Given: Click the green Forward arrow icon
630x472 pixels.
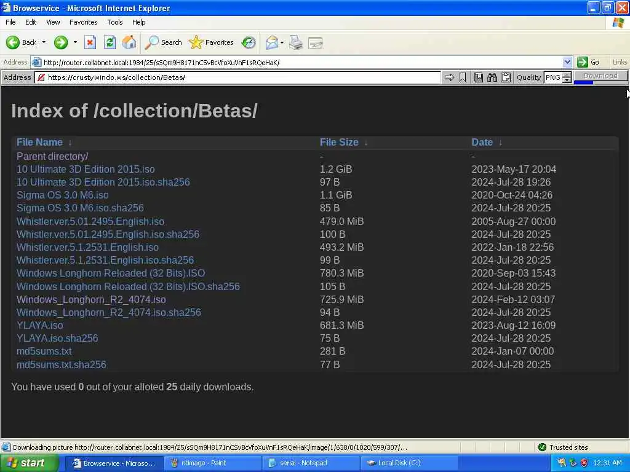Looking at the screenshot, I should tap(61, 42).
